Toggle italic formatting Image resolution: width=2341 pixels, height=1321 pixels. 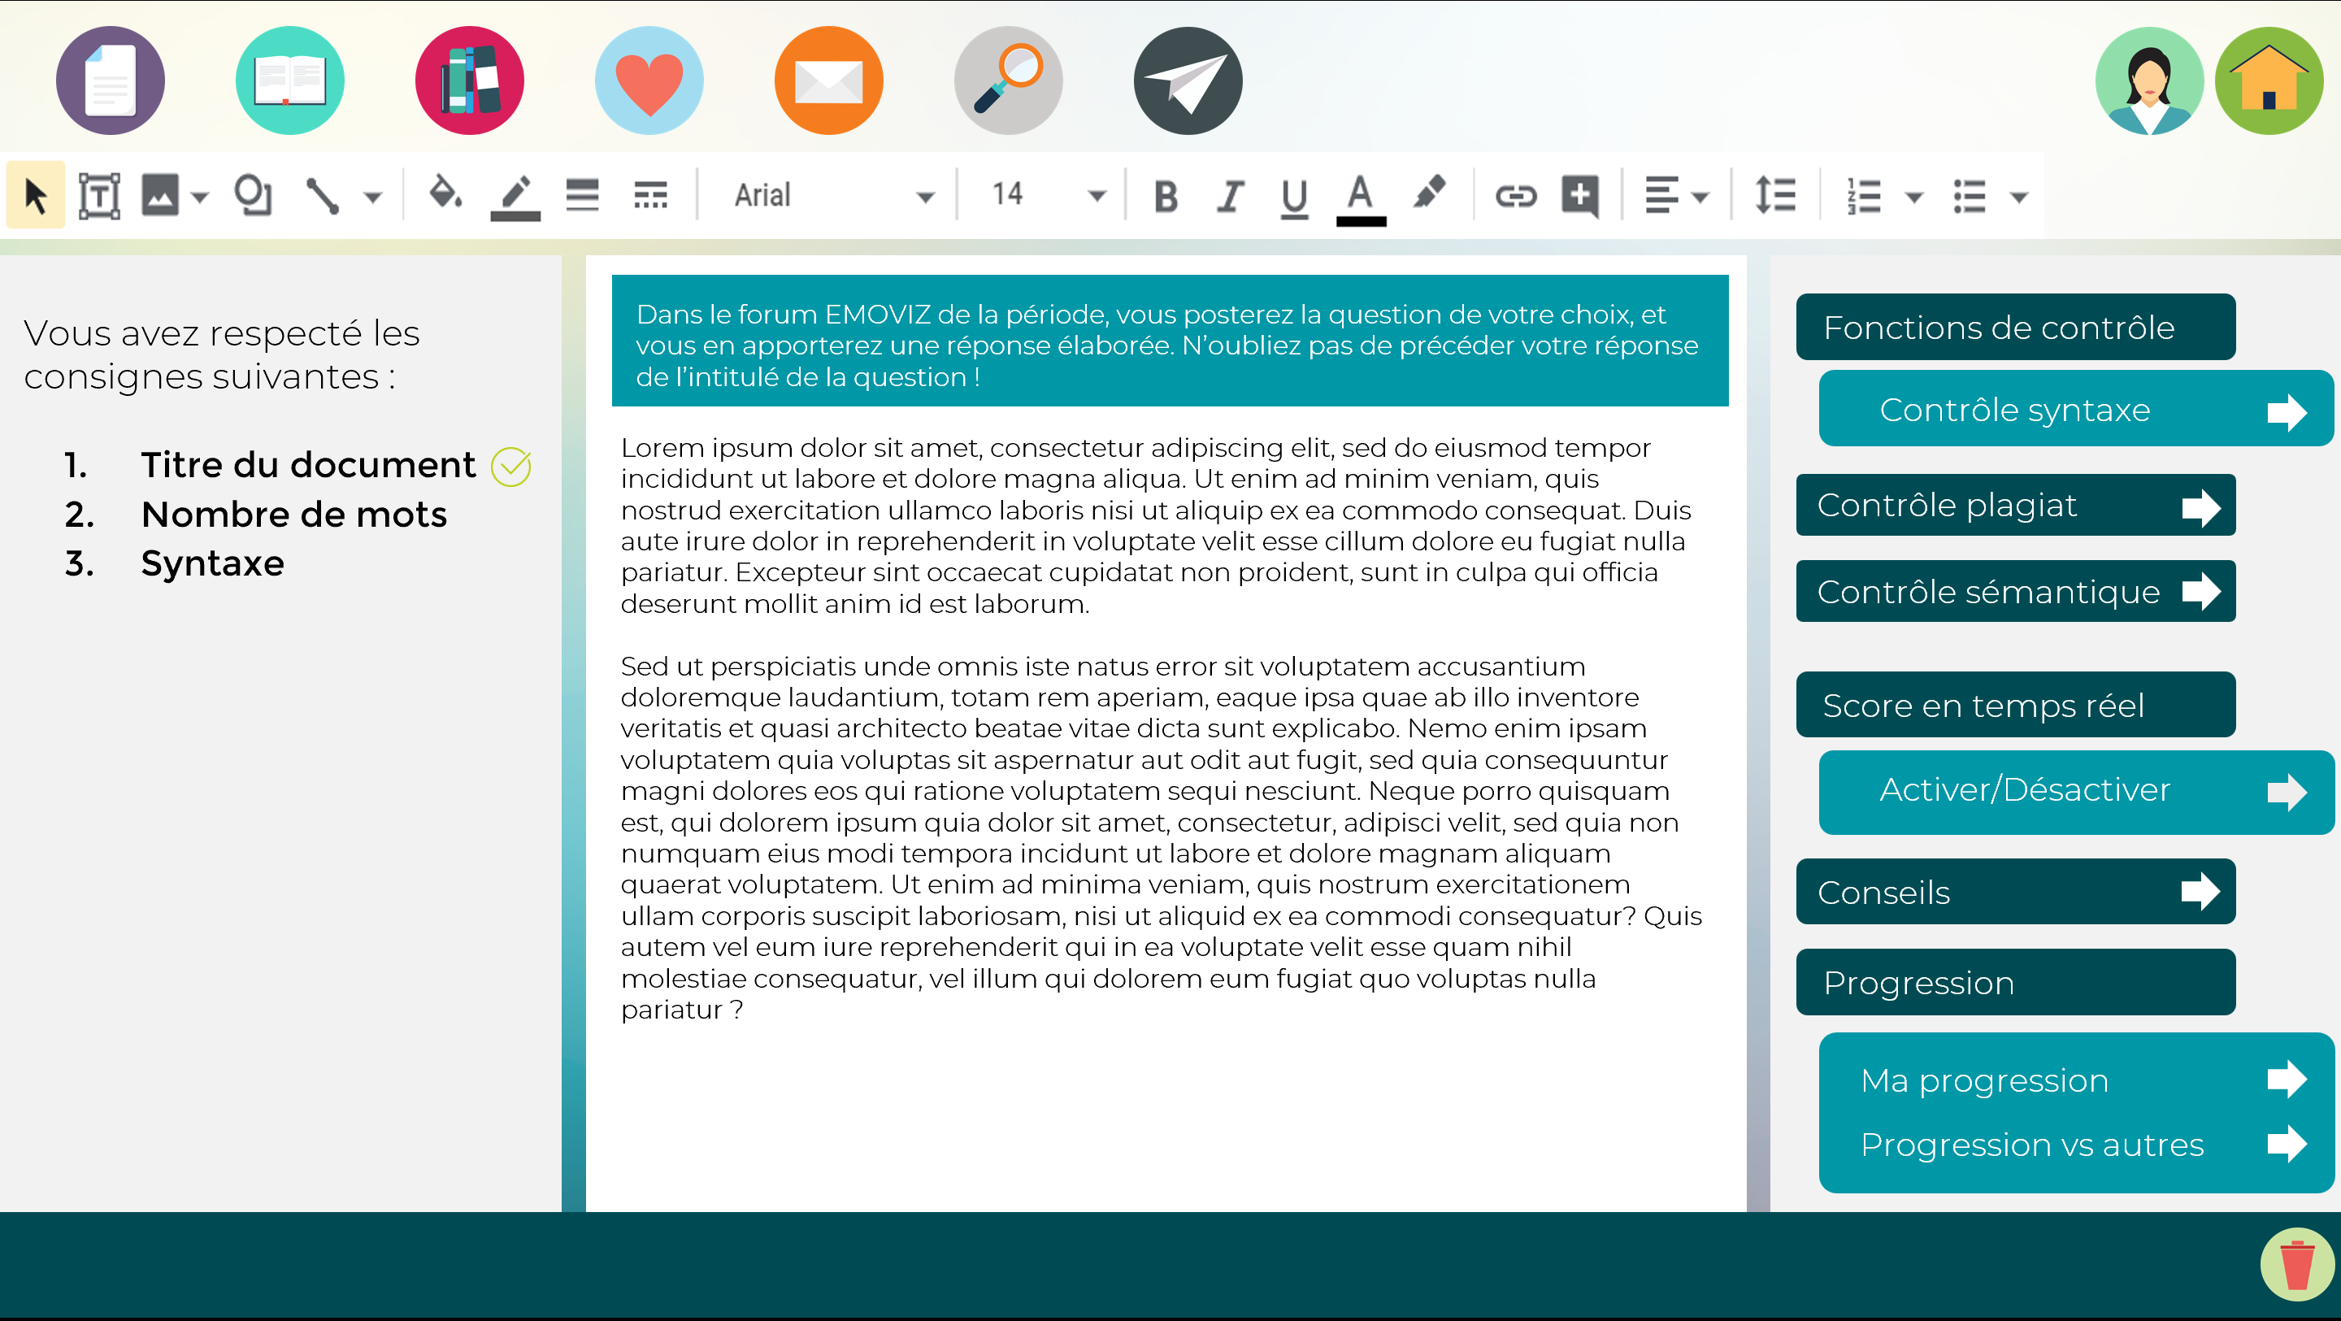(x=1231, y=195)
